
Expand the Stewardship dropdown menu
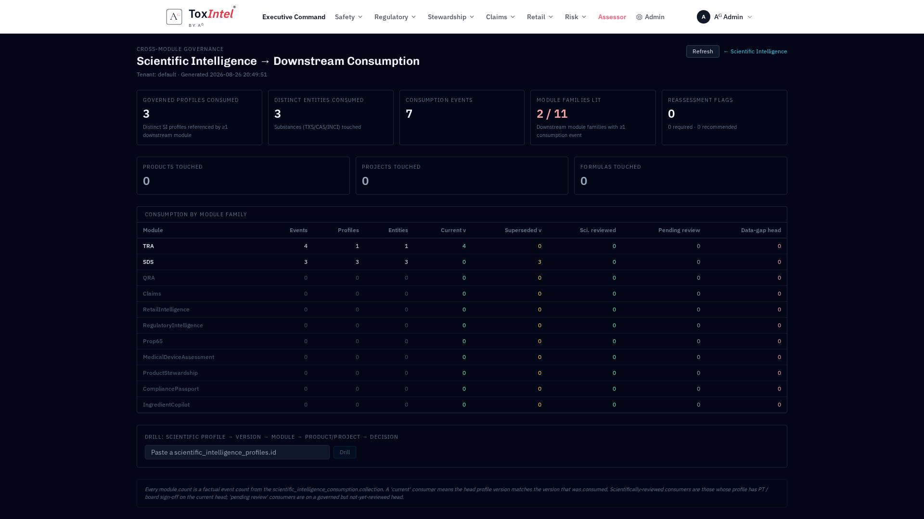451,17
